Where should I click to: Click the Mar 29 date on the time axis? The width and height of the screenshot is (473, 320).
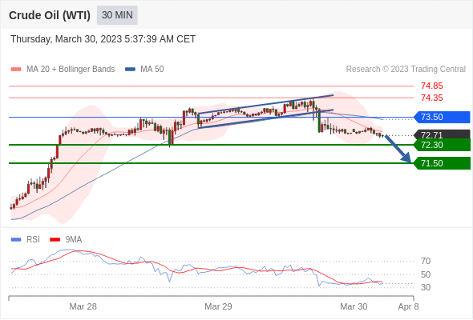(x=218, y=306)
